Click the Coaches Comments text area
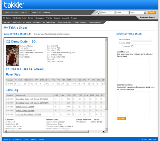The image size is (160, 141). [x=133, y=103]
